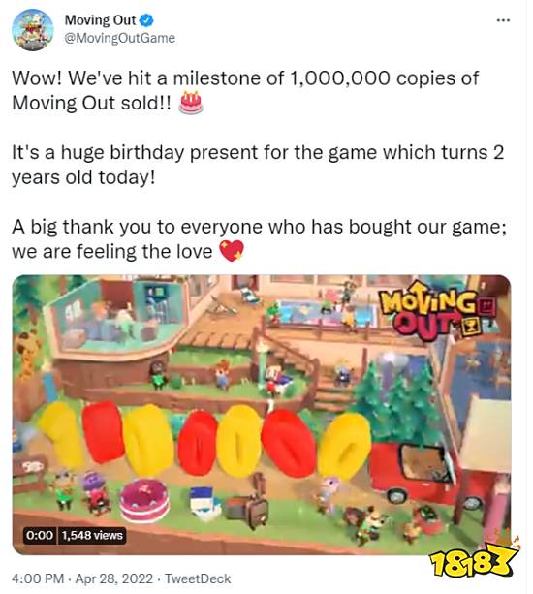
Task: Click the pink cake in the video
Action: click(144, 500)
